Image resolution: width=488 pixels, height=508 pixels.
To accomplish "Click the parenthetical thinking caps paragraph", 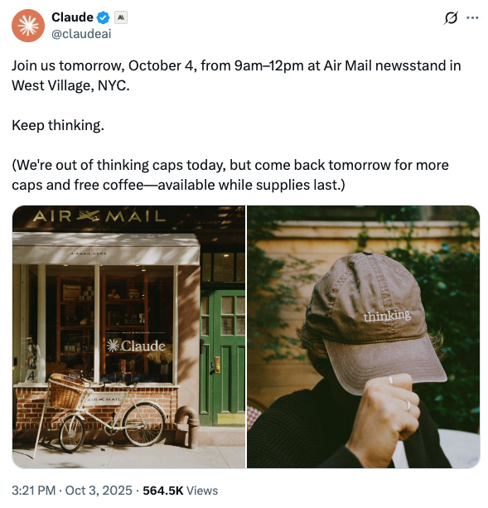I will click(230, 175).
